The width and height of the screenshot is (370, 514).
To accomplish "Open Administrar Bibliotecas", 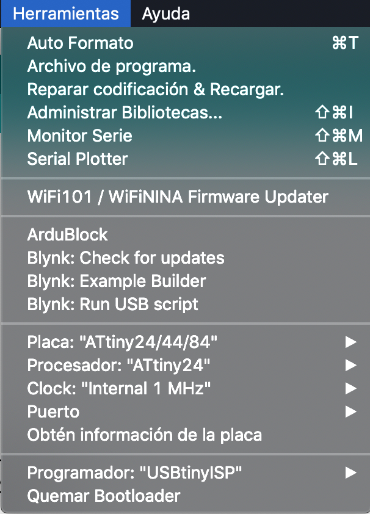I will (186, 112).
